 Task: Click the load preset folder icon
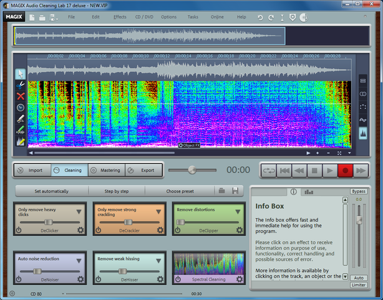(x=221, y=191)
